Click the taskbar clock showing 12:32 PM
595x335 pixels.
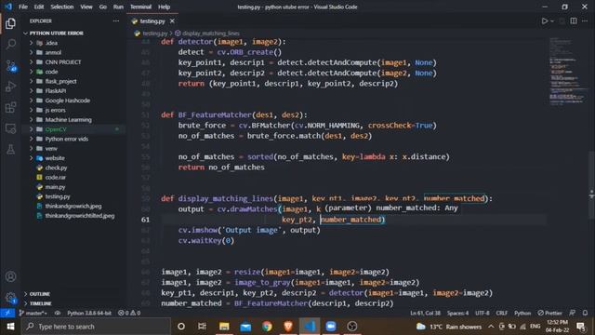557,327
